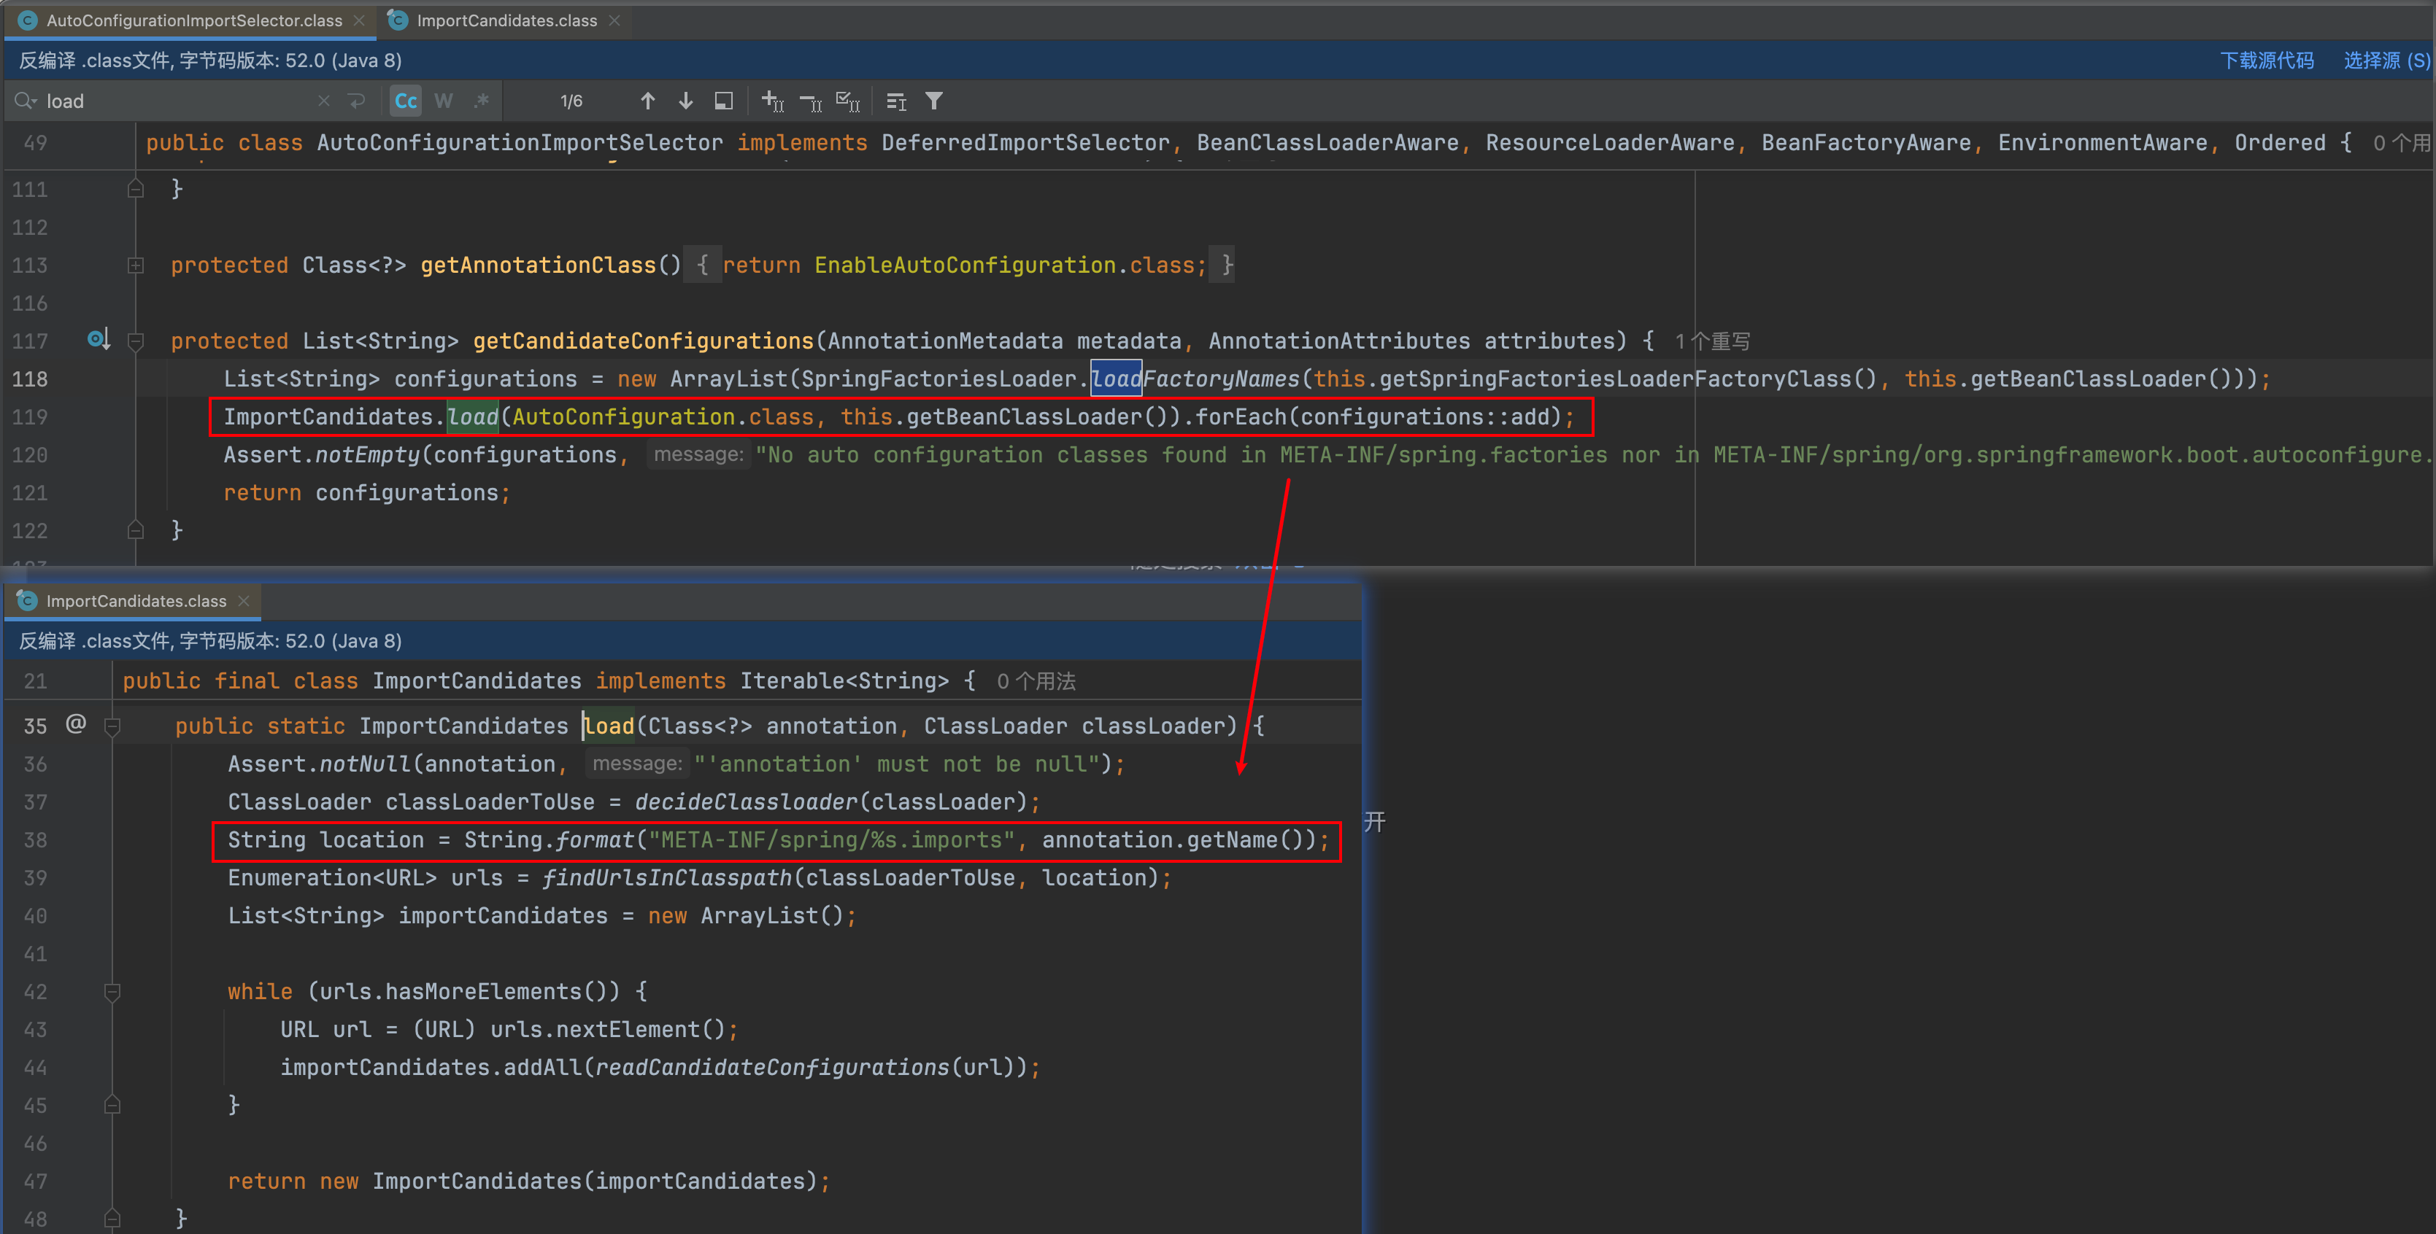Click fold end marker at line 48
The image size is (2436, 1234).
tap(112, 1219)
